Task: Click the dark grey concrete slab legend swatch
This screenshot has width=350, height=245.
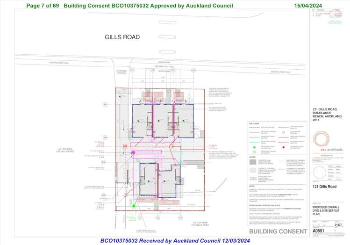Action: 253,162
